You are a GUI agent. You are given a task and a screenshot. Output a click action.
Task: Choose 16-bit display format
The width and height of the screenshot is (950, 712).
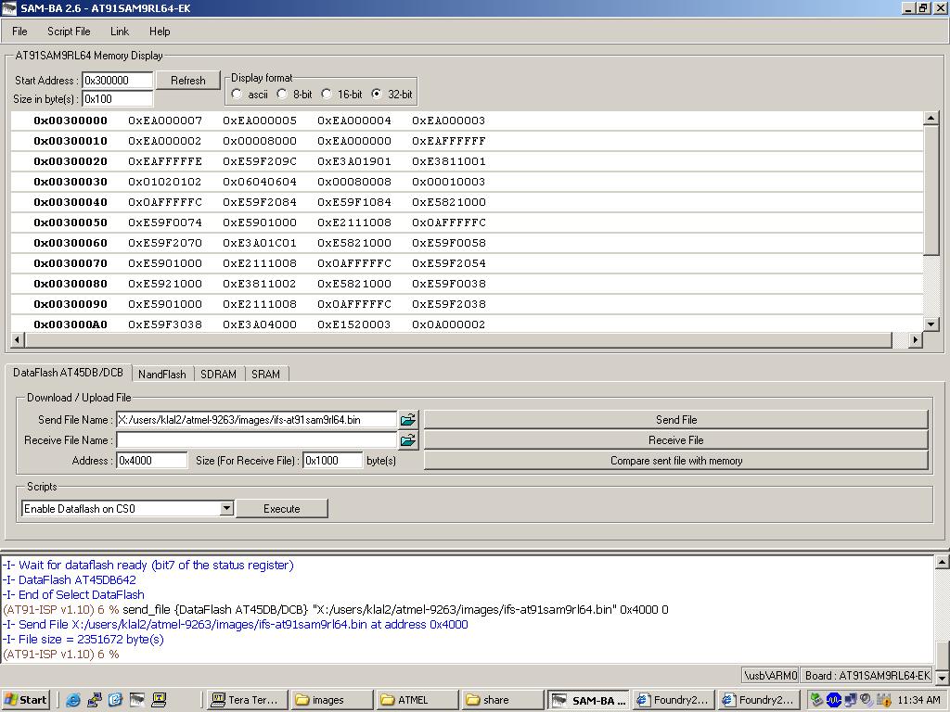click(x=327, y=95)
